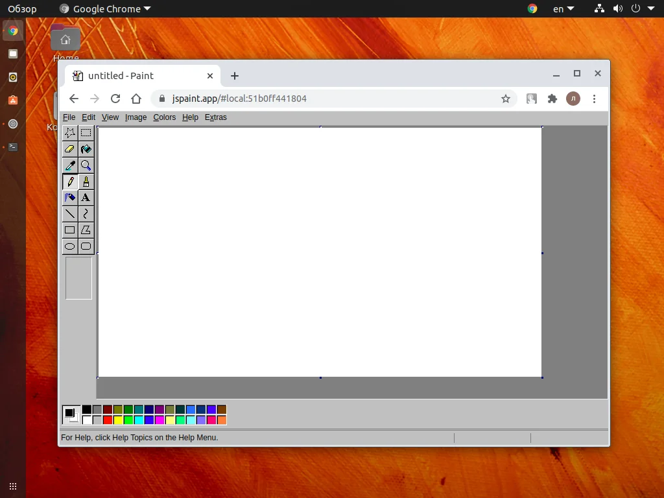Select the Airbrush tool

click(x=70, y=197)
